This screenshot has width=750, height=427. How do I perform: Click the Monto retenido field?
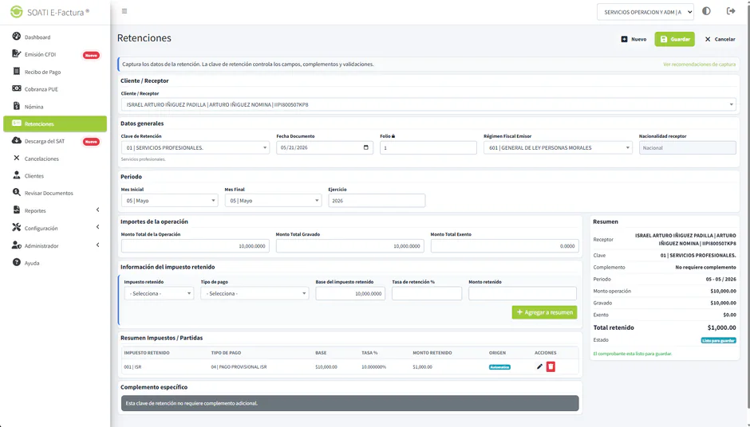[x=523, y=293]
